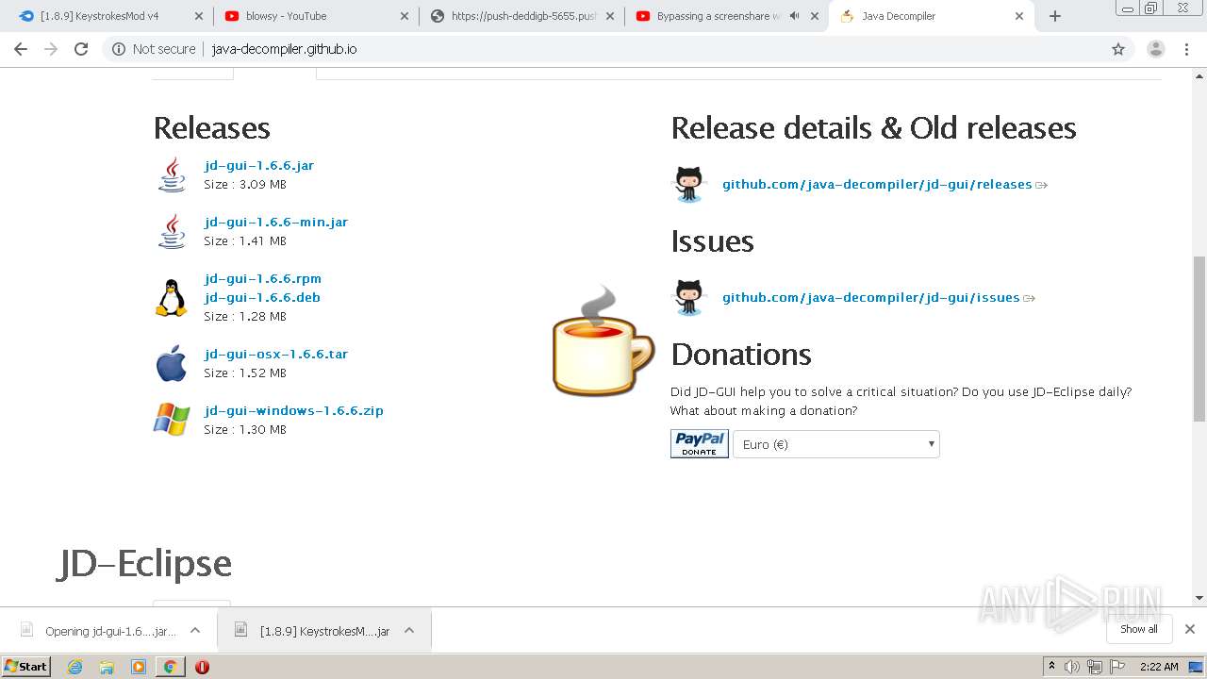Screen dimensions: 1207x679
Task: Download jd-gui-1.6.6-min.jar
Action: 276,222
